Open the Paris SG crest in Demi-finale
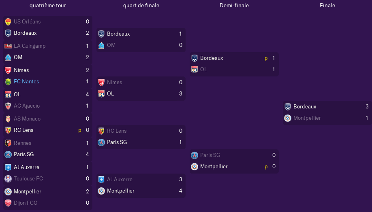 click(195, 155)
